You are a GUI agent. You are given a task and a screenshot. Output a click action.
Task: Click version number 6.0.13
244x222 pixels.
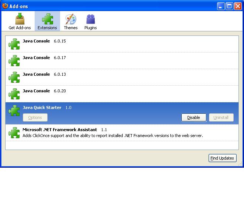click(60, 74)
